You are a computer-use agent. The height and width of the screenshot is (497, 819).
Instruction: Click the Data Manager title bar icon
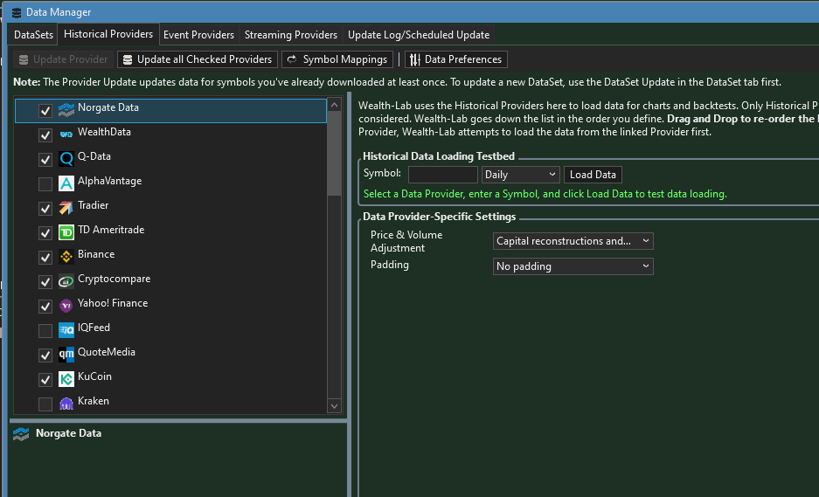[17, 12]
